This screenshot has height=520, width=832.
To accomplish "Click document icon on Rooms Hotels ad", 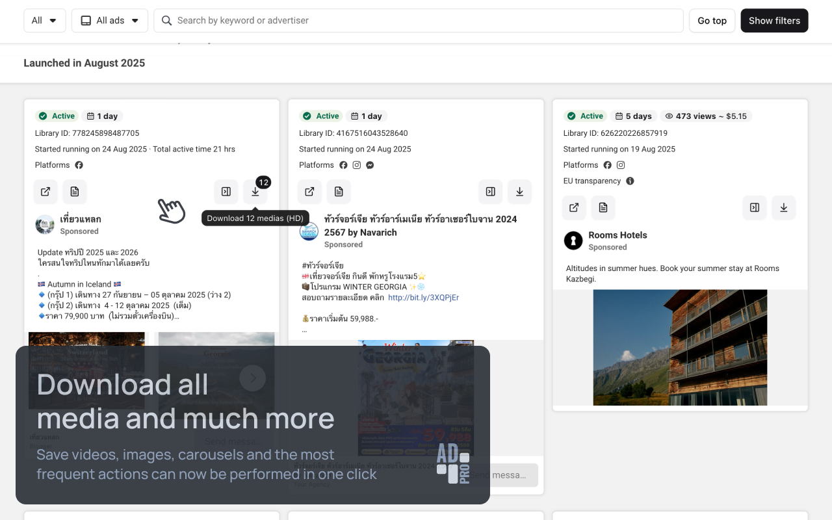I will (x=603, y=207).
